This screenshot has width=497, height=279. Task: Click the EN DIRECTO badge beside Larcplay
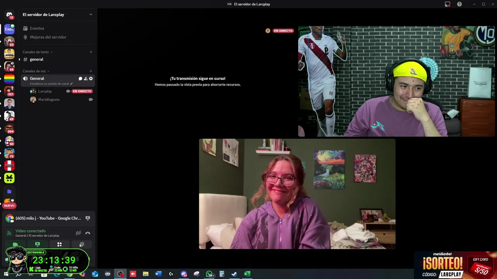tap(82, 91)
